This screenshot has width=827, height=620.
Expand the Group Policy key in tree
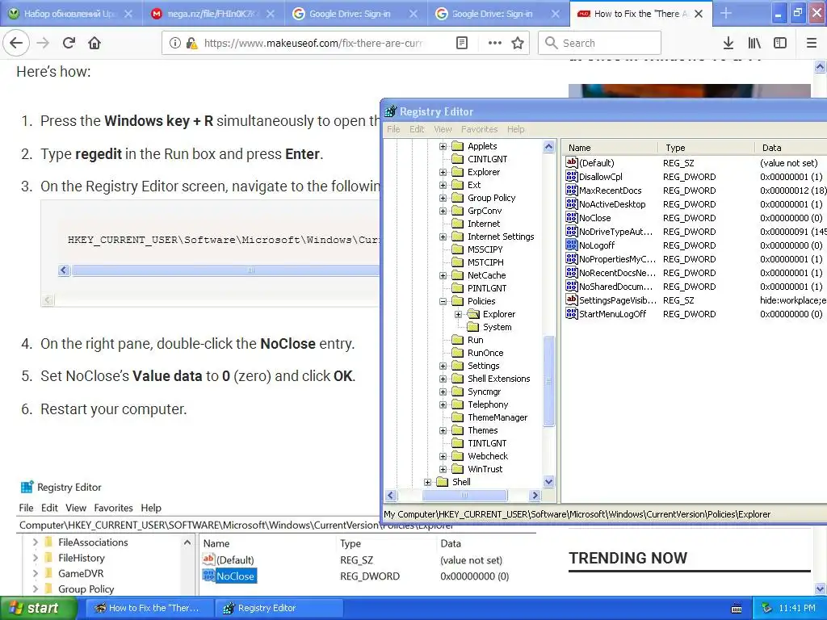[443, 198]
